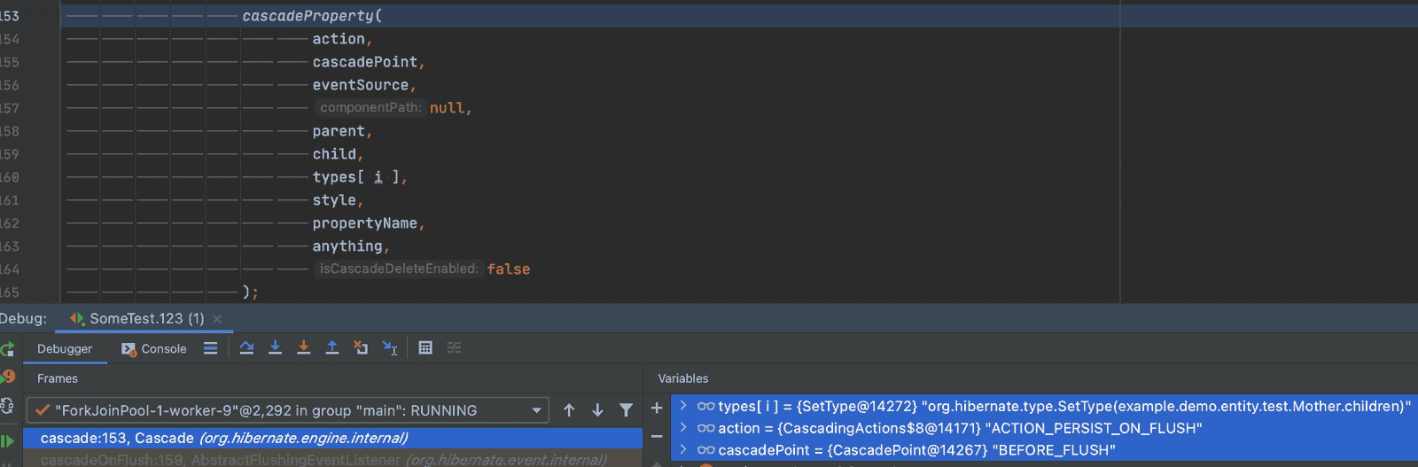Screen dimensions: 1418x467
Task: Click the frames filter funnel icon
Action: (x=626, y=410)
